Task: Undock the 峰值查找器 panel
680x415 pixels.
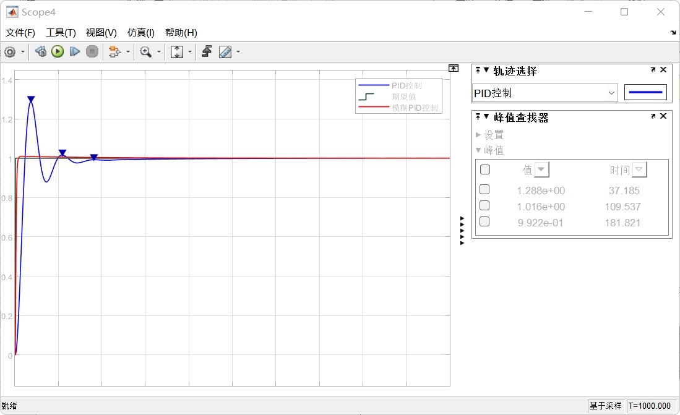Action: 653,116
